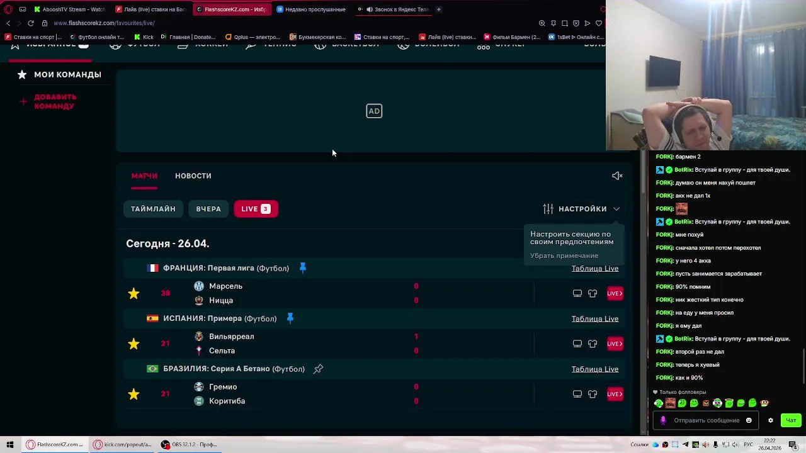Open Таблица Live for Spain league
This screenshot has width=806, height=453.
[595, 319]
